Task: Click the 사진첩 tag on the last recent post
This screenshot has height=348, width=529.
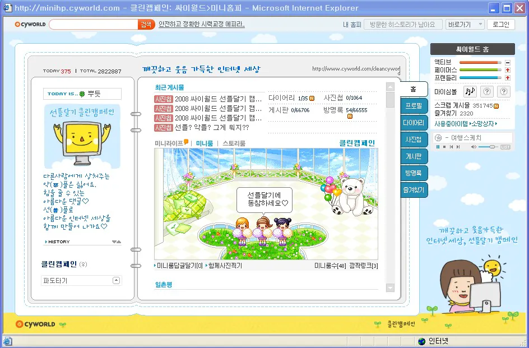Action: coord(163,128)
